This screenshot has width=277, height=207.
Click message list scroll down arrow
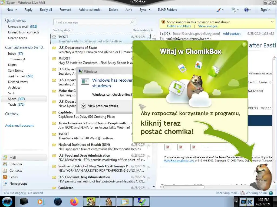point(154,187)
